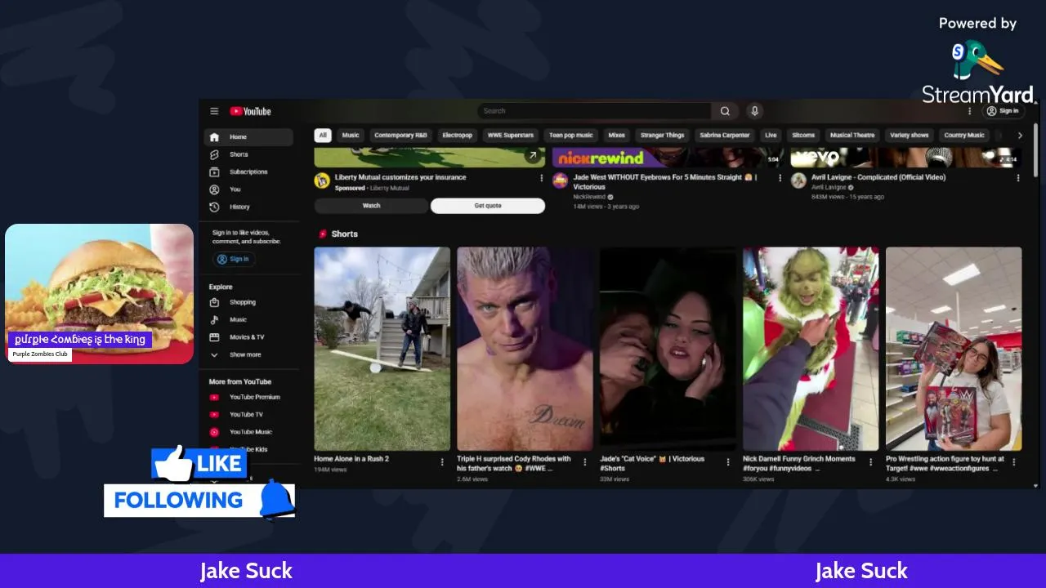Open YouTube Music in the sidebar
Image resolution: width=1046 pixels, height=588 pixels.
click(x=248, y=432)
